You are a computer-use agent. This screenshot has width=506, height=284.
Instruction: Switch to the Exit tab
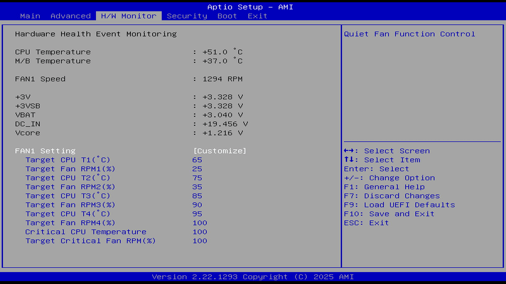click(x=257, y=16)
